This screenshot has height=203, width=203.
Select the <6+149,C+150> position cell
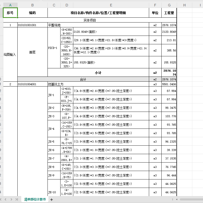pos(67,167)
